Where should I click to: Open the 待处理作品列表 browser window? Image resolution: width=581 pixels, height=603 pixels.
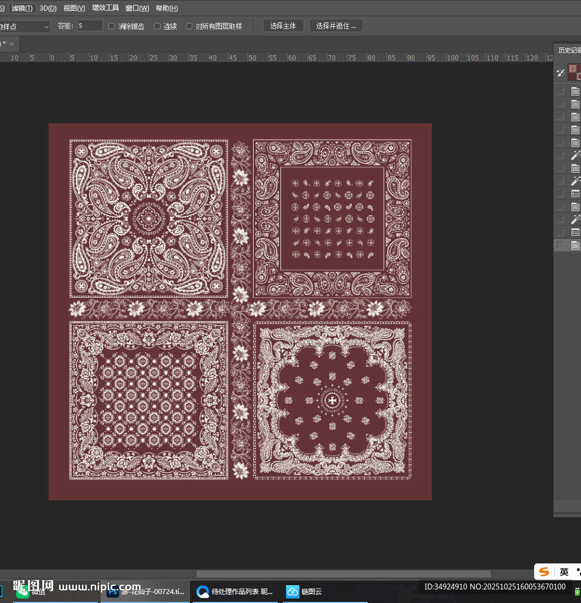point(235,592)
